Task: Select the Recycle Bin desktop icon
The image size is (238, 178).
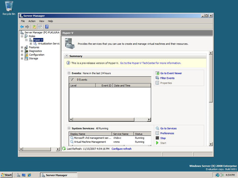Action: click(9, 8)
